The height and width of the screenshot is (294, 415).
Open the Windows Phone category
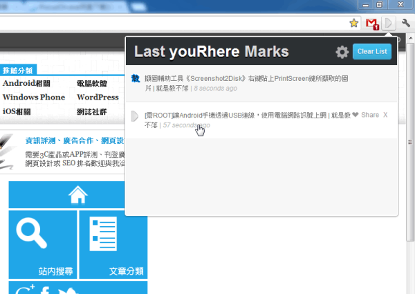pos(34,97)
